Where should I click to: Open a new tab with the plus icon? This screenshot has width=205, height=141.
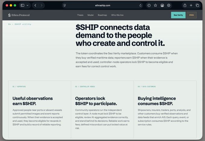point(191,5)
